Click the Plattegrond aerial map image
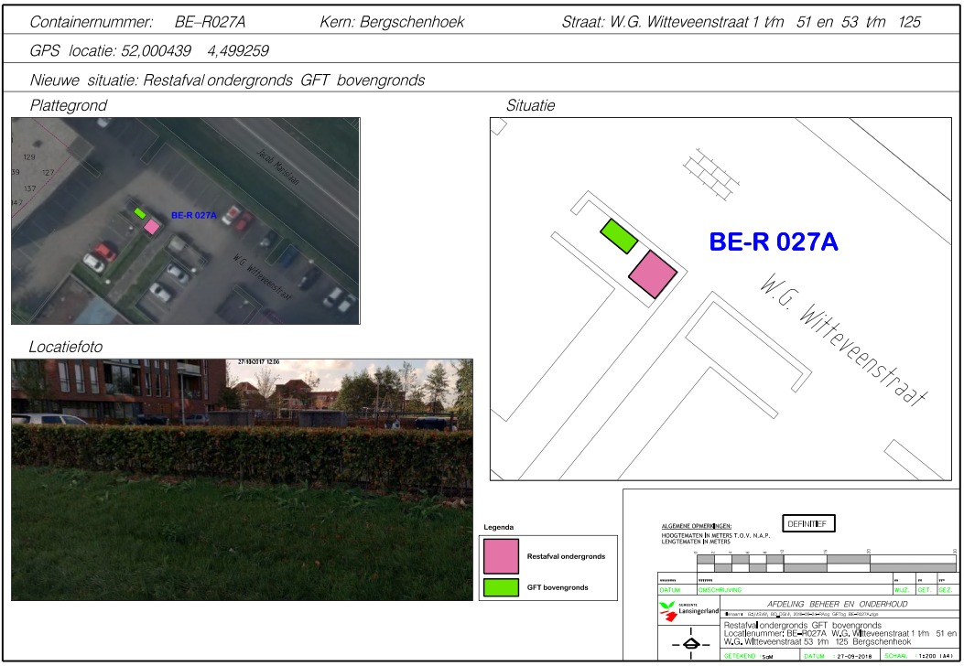 coord(185,220)
